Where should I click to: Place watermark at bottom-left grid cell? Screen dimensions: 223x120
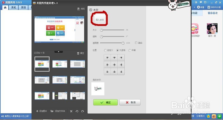click(x=107, y=72)
